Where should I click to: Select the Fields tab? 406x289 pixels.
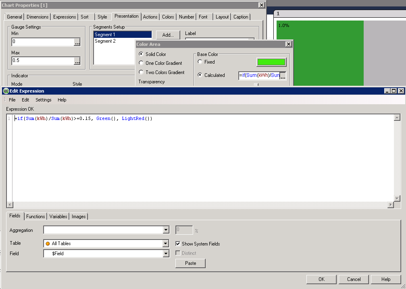click(x=15, y=216)
